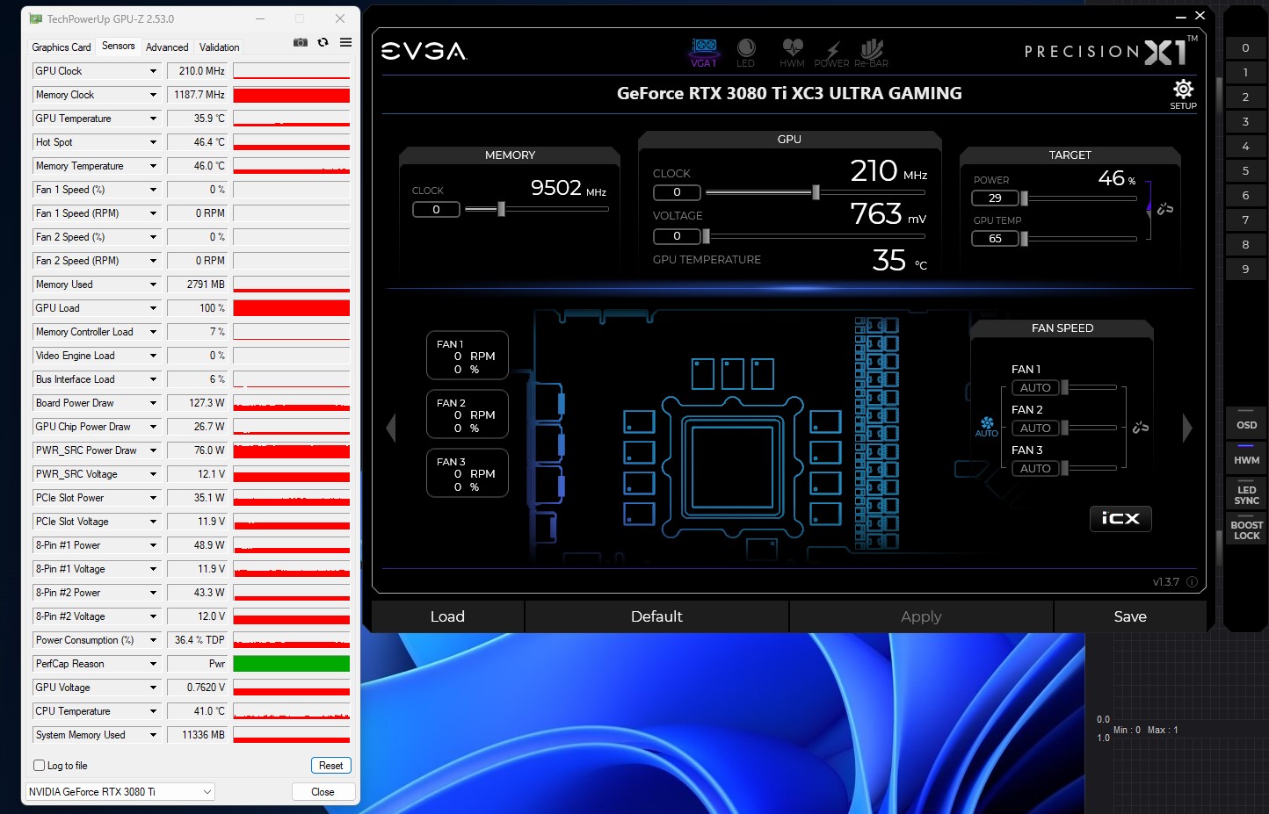Switch to the Sensors tab

click(119, 46)
